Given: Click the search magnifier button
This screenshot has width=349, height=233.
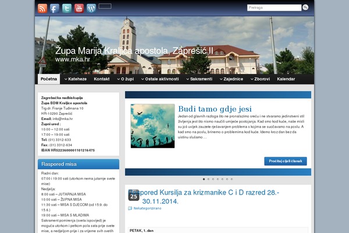Looking at the screenshot, I should point(305,8).
